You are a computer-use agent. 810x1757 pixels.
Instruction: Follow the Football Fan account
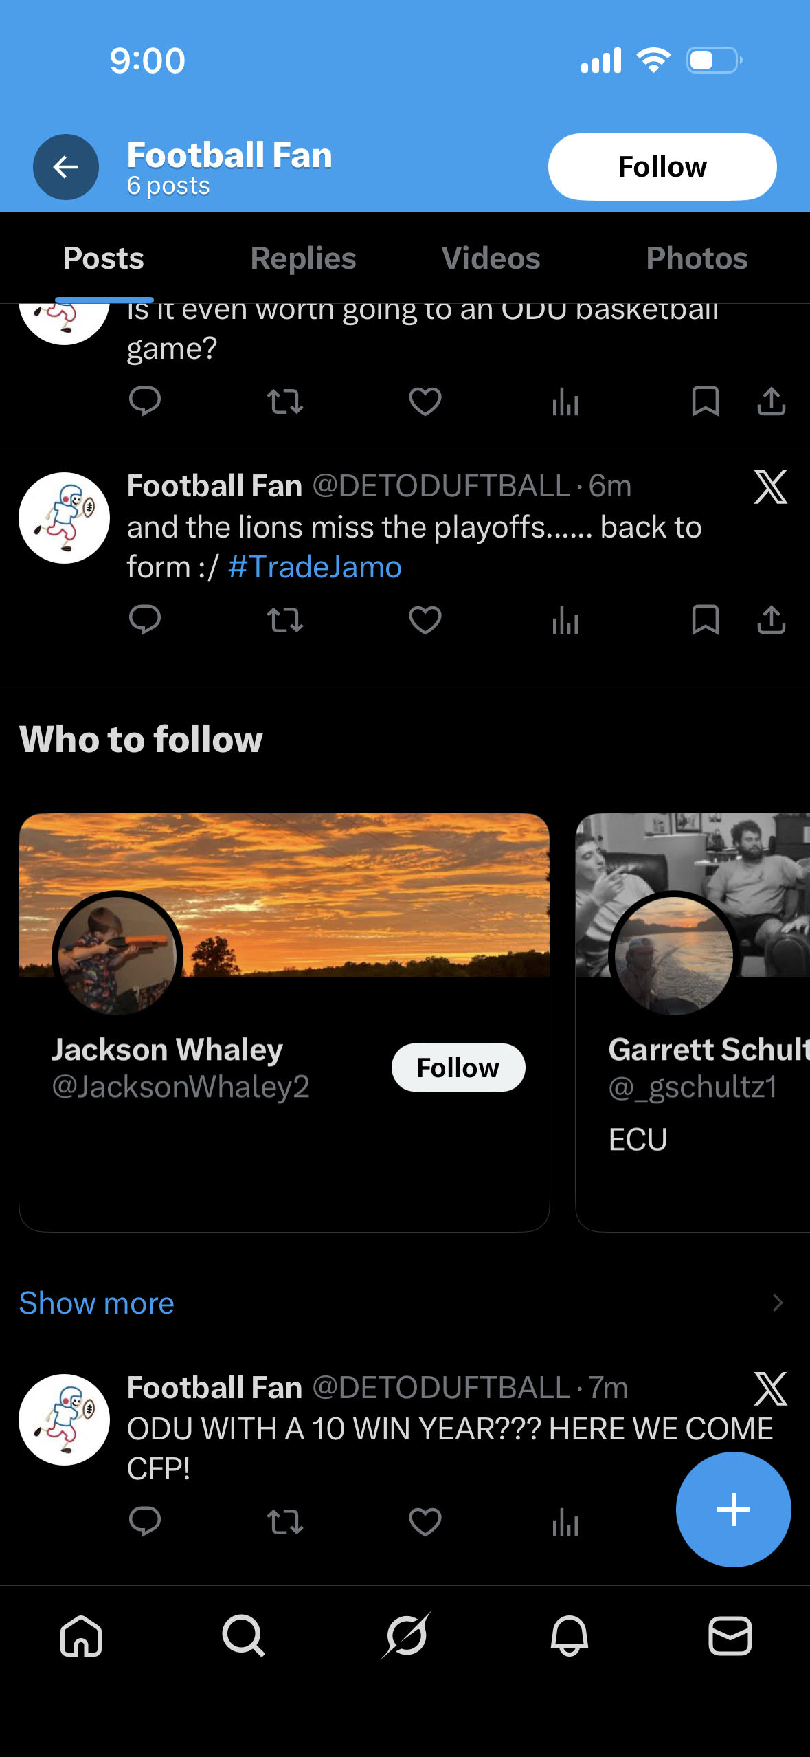662,167
